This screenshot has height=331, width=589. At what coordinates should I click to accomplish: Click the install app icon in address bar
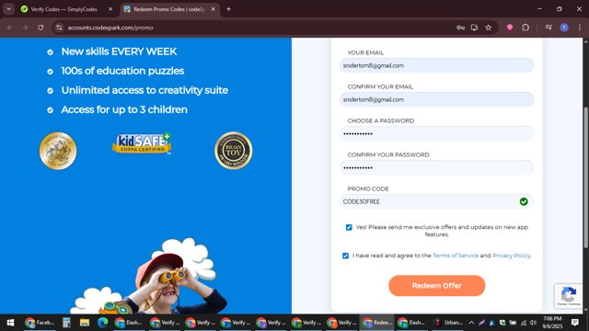(475, 28)
